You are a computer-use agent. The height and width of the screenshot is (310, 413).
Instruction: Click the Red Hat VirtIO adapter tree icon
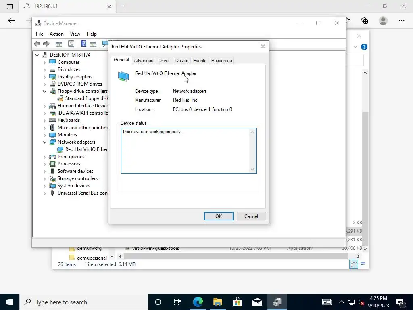pyautogui.click(x=60, y=149)
